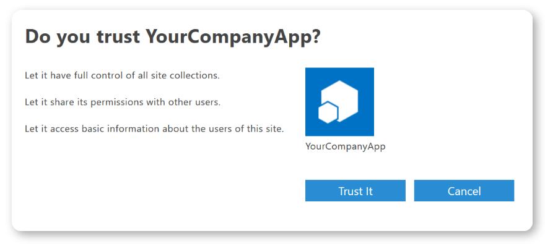
Task: Click the question mark ending the heading
Action: 313,36
